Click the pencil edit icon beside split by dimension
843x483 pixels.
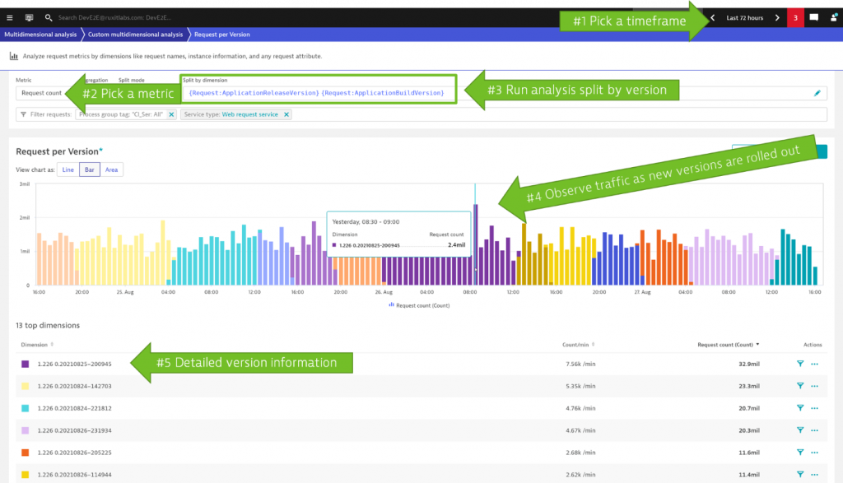[817, 93]
